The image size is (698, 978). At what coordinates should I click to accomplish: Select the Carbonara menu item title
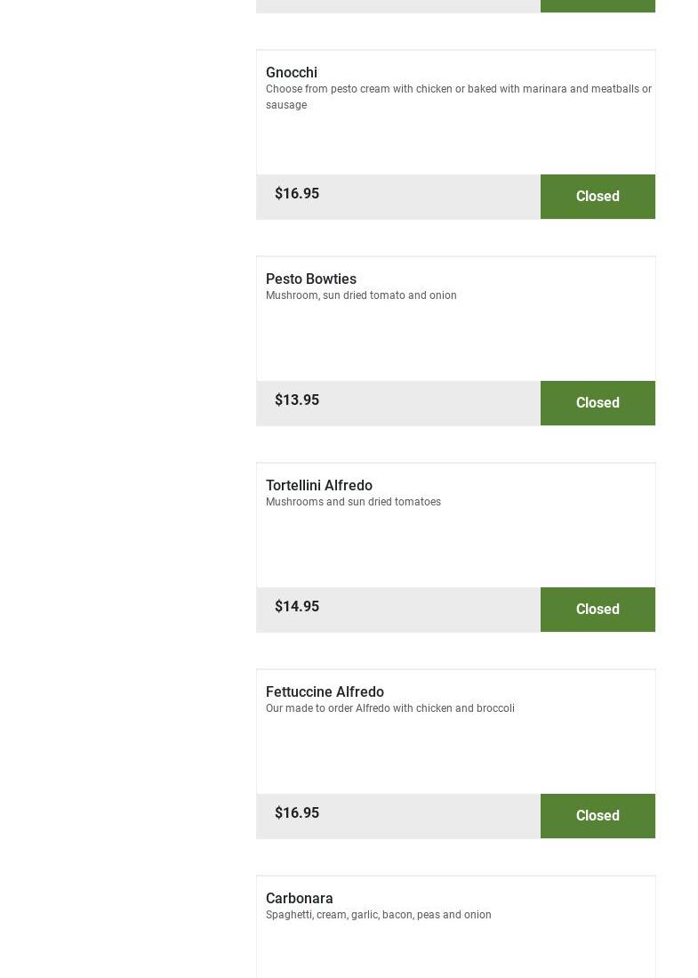pyautogui.click(x=300, y=899)
